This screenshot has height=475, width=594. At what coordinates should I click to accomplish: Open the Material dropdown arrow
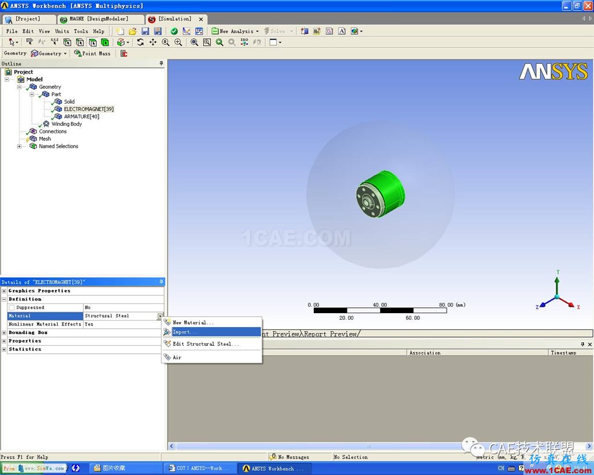(x=160, y=316)
